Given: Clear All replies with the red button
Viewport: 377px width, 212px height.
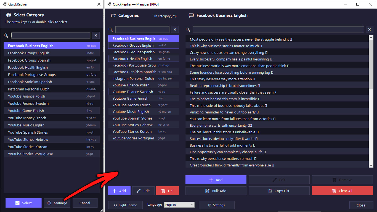Looking at the screenshot, I should point(342,191).
